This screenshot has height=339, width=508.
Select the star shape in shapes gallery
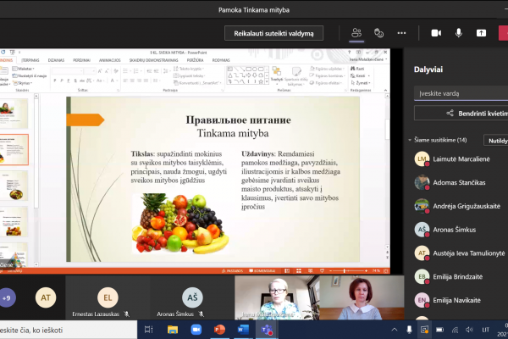pyautogui.click(x=261, y=81)
